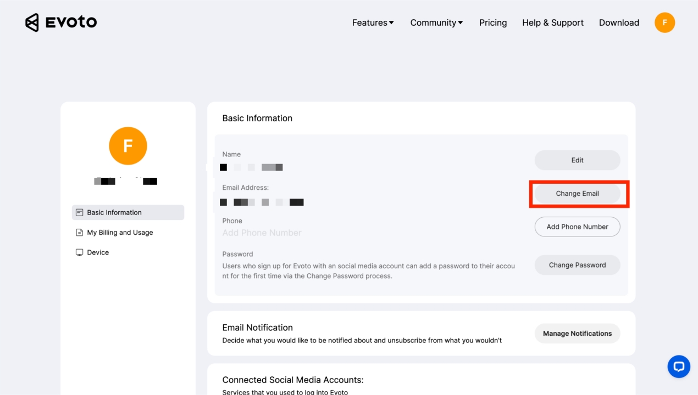Expand the Community dropdown menu
Viewport: 698px width, 395px height.
tap(436, 22)
